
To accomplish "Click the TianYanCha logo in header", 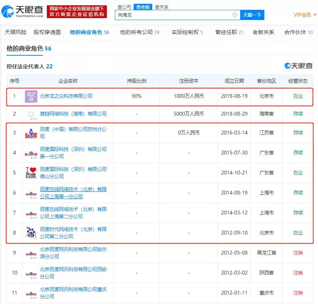I will click(22, 12).
